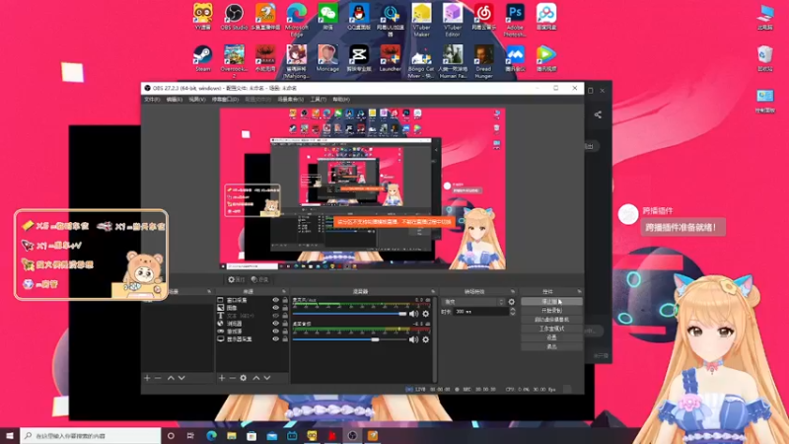Add a new scene with the plus icon
The width and height of the screenshot is (789, 444).
[147, 378]
